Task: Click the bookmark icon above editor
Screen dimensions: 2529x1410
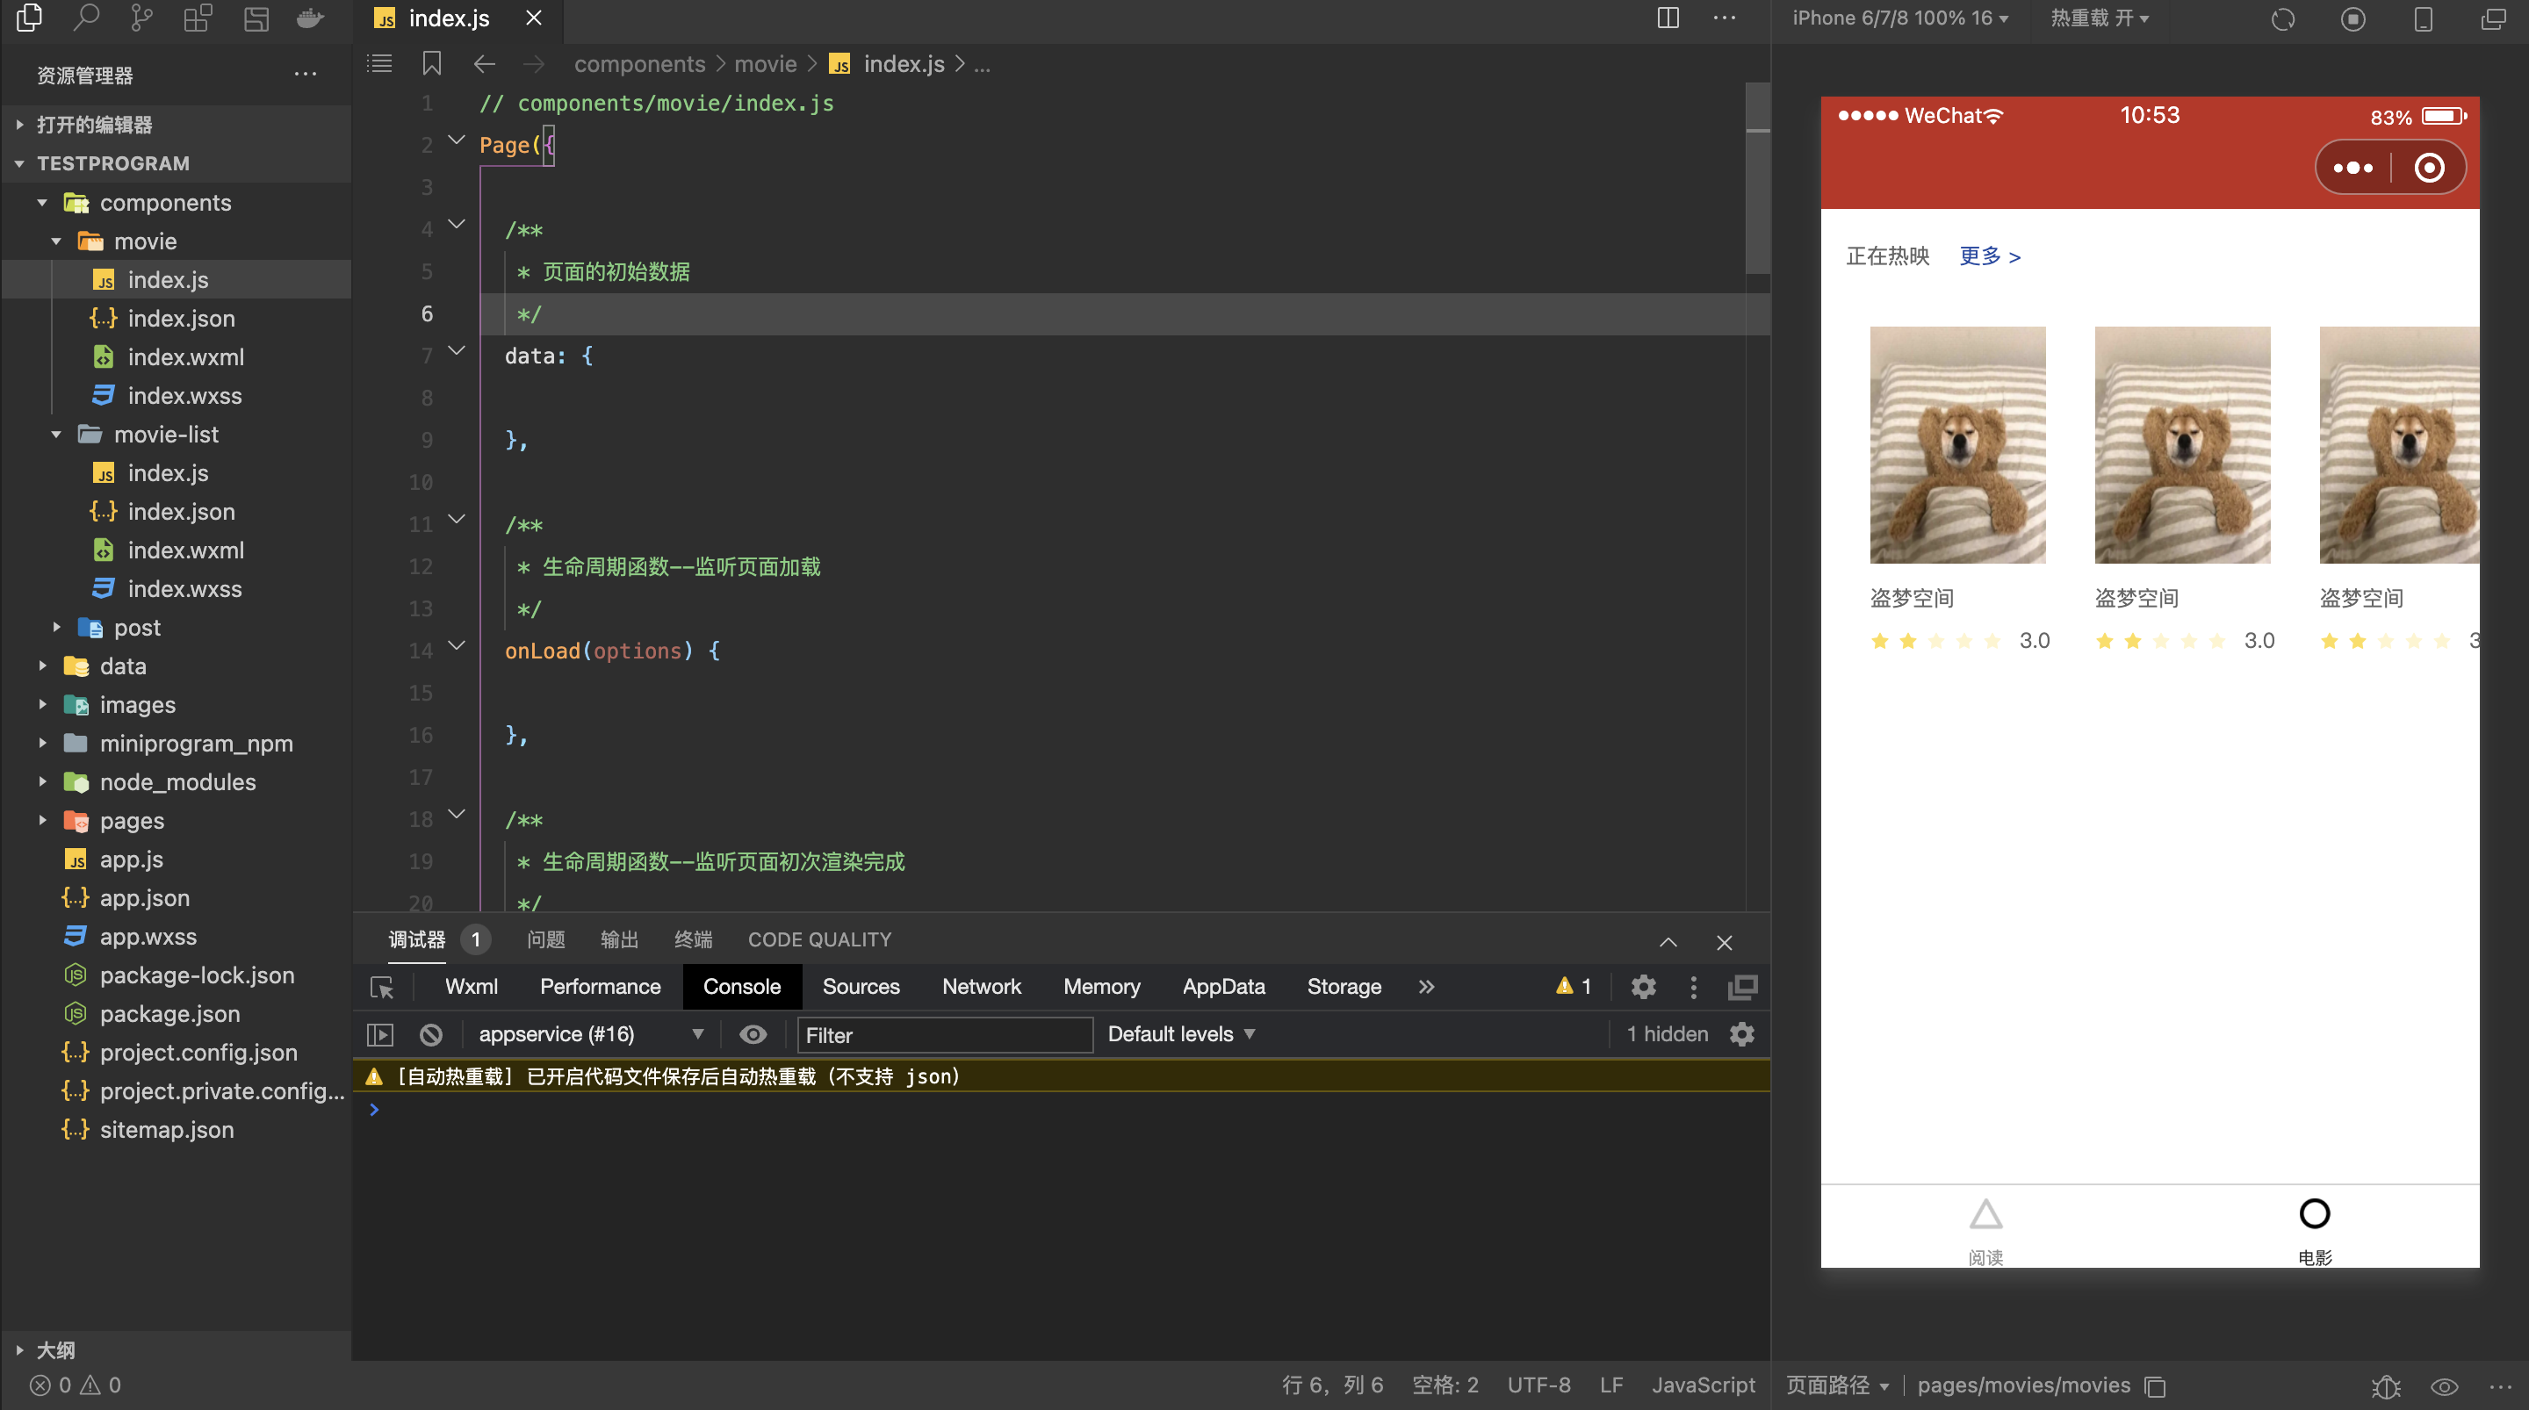Action: point(432,64)
